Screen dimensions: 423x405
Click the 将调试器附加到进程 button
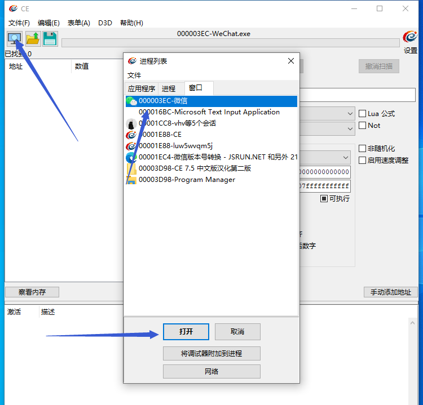coord(211,353)
